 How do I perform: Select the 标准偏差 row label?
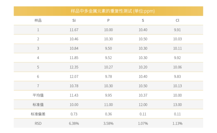click(x=38, y=114)
